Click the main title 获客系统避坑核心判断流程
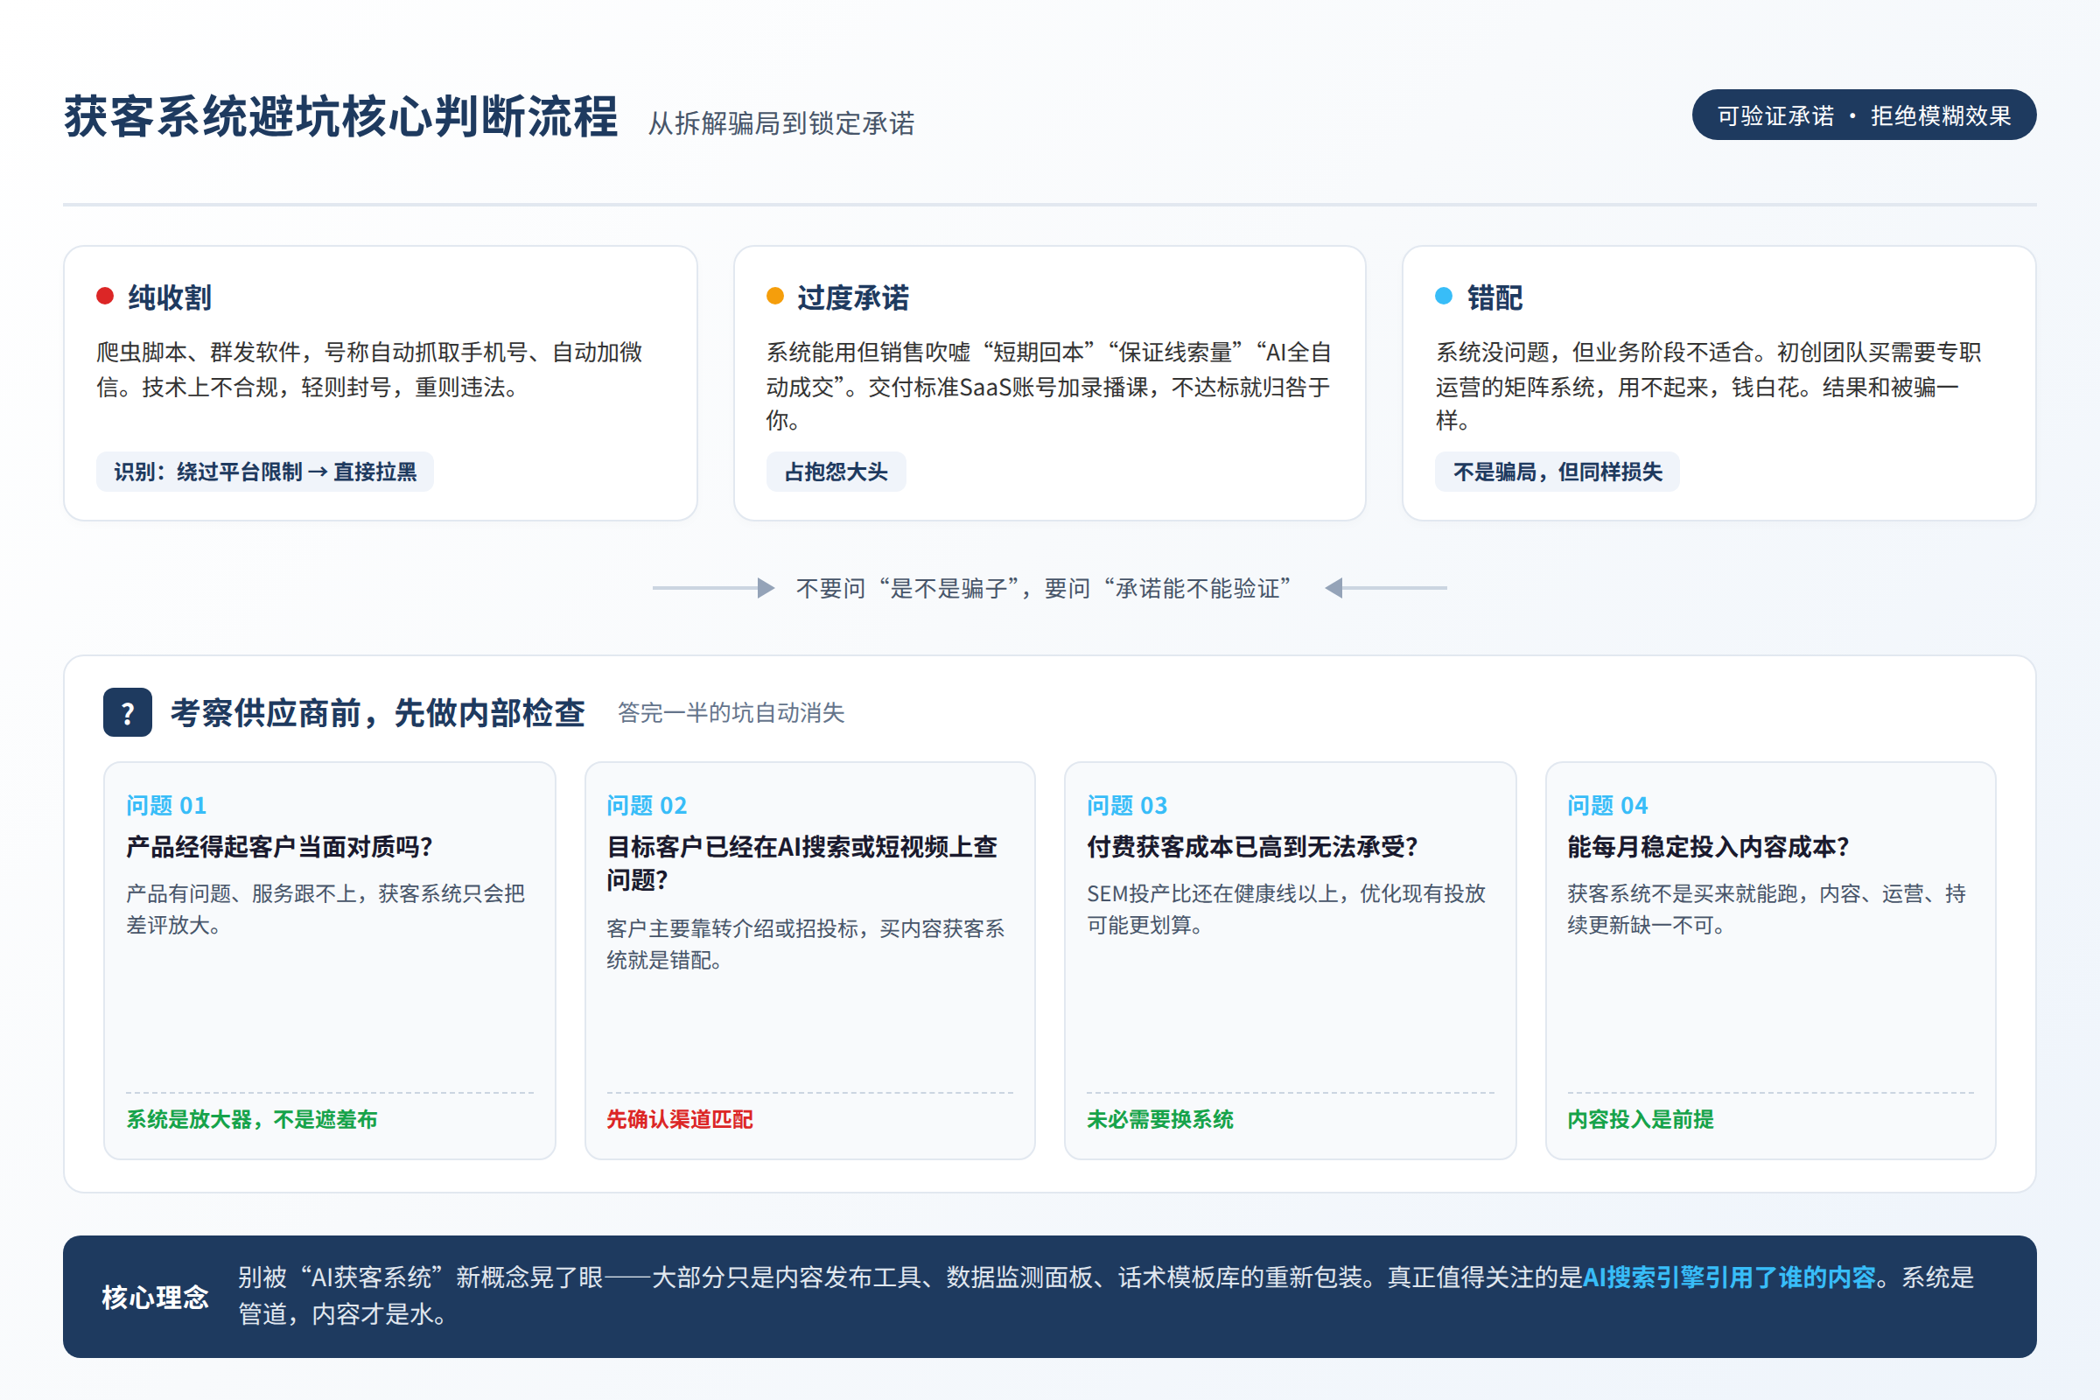Image resolution: width=2100 pixels, height=1400 pixels. pyautogui.click(x=340, y=117)
